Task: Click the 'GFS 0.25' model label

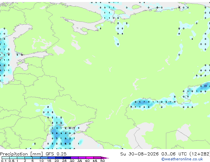Action: coord(56,154)
